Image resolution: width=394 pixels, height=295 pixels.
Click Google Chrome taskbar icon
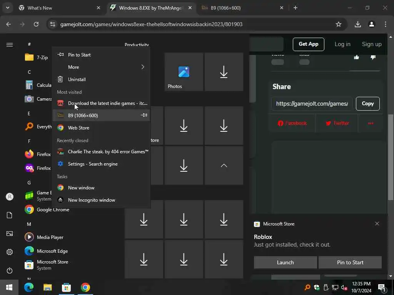85,287
